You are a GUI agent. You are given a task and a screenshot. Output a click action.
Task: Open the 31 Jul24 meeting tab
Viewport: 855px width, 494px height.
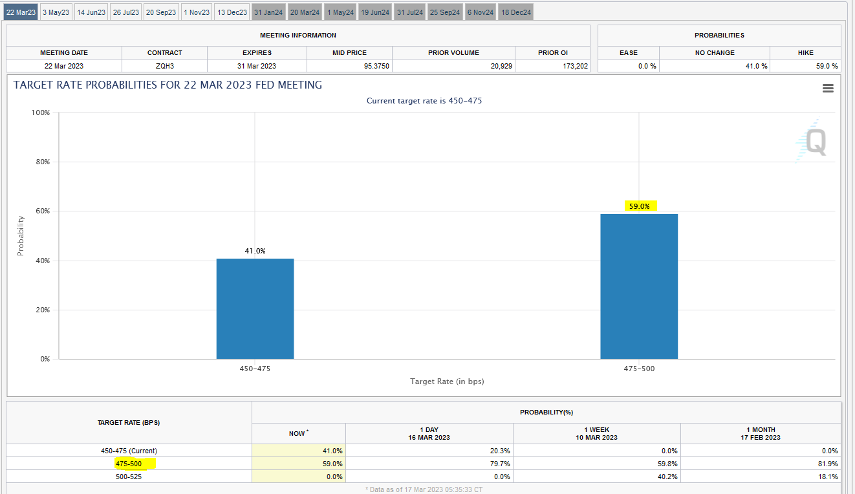(x=410, y=12)
